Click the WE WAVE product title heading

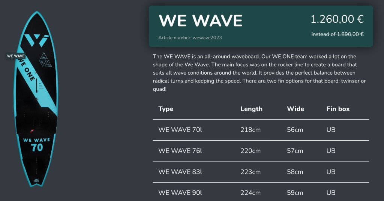coord(201,21)
